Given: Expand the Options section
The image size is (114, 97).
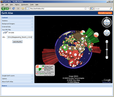Looking at the screenshot, I should point(32,79).
